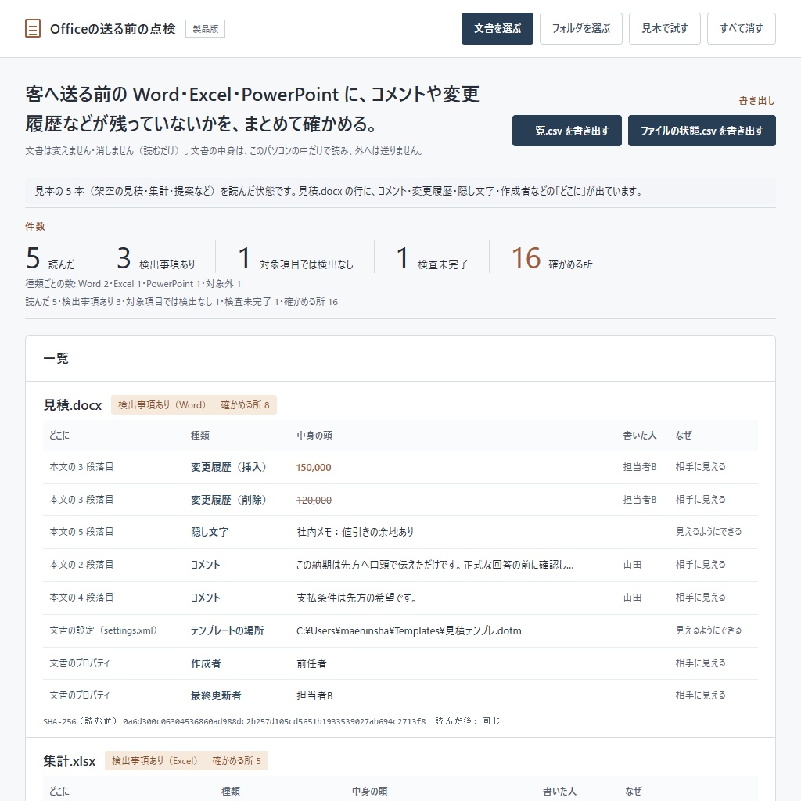Image resolution: width=801 pixels, height=801 pixels.
Task: Click the 作成者 cell
Action: pyautogui.click(x=206, y=663)
